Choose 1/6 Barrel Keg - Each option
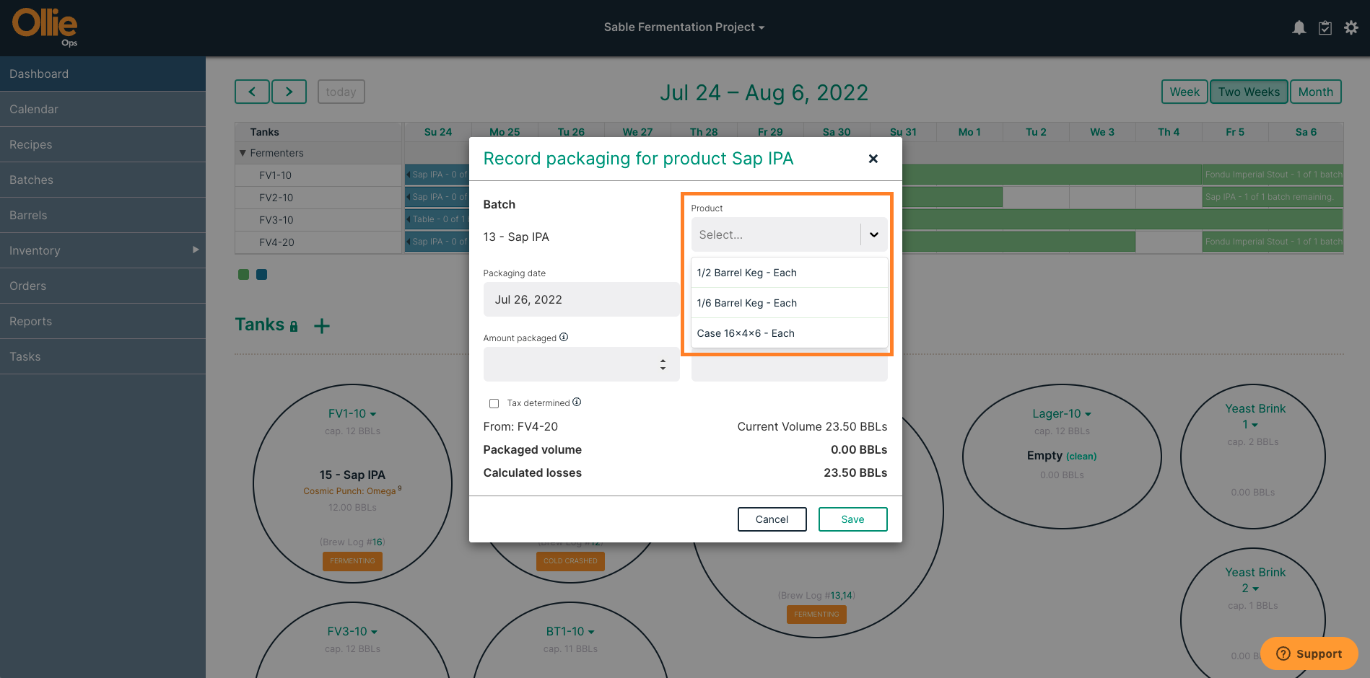Viewport: 1370px width, 678px height. (x=790, y=303)
